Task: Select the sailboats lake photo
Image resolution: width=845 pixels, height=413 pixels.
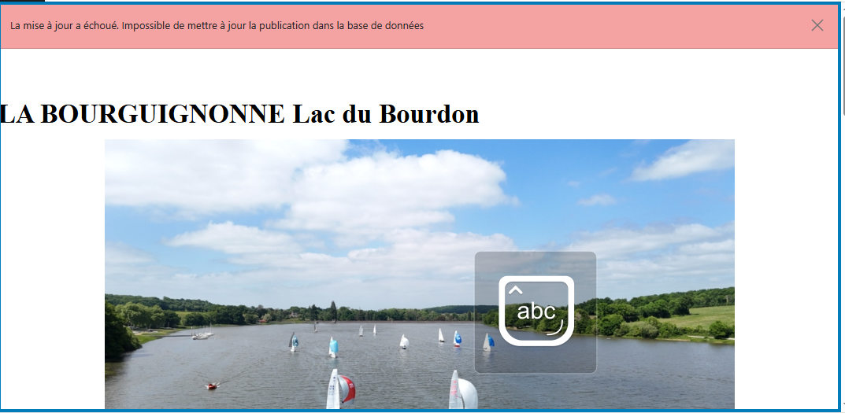Action: 419,274
